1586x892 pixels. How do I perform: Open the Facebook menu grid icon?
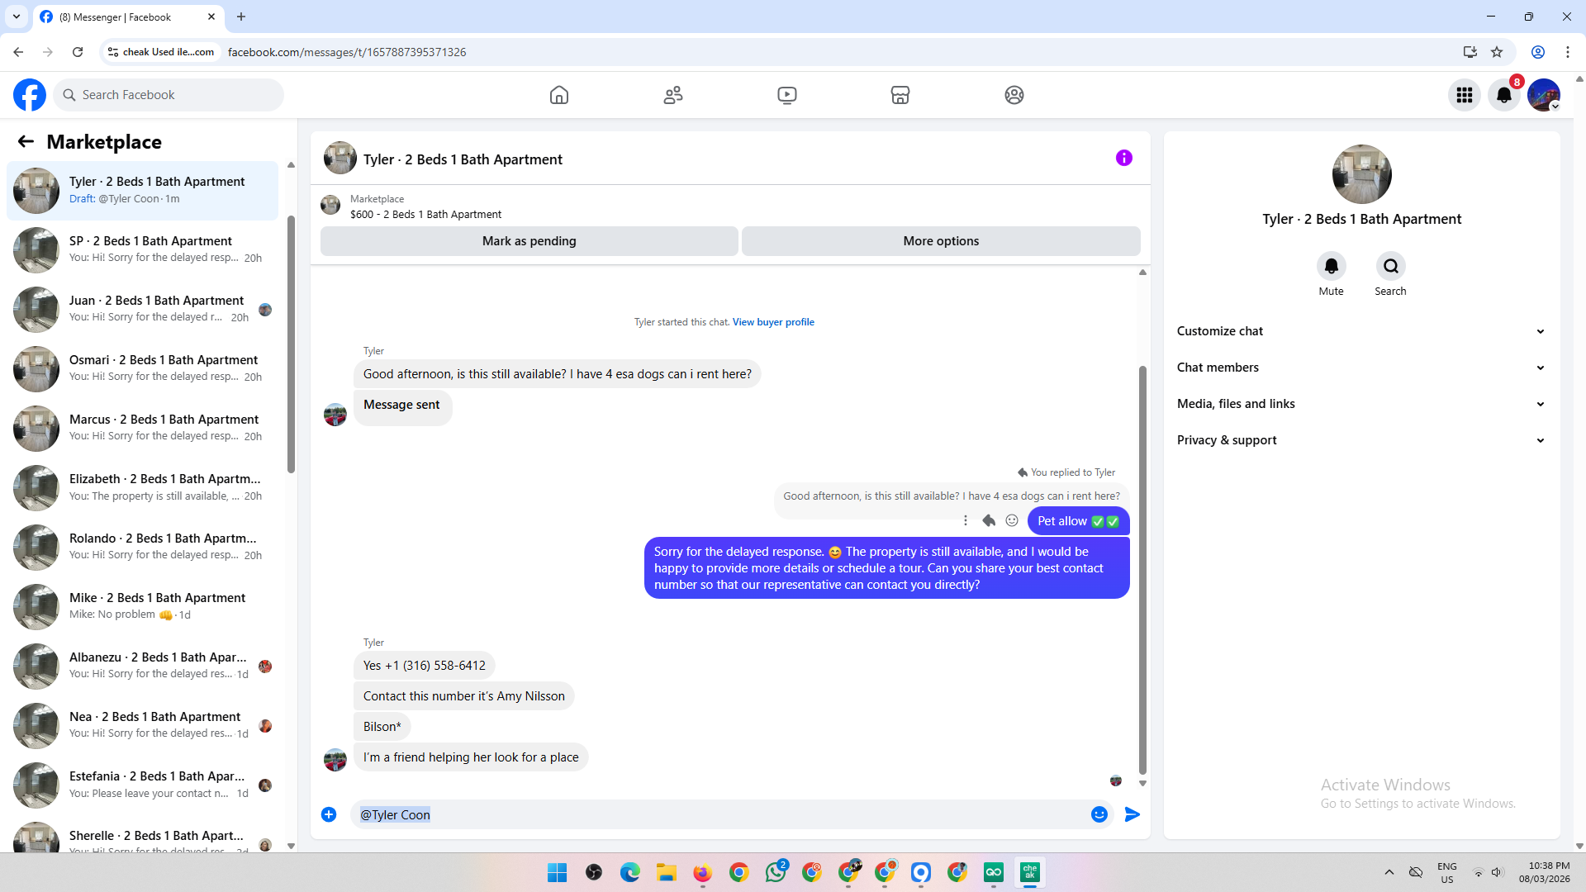pos(1464,95)
